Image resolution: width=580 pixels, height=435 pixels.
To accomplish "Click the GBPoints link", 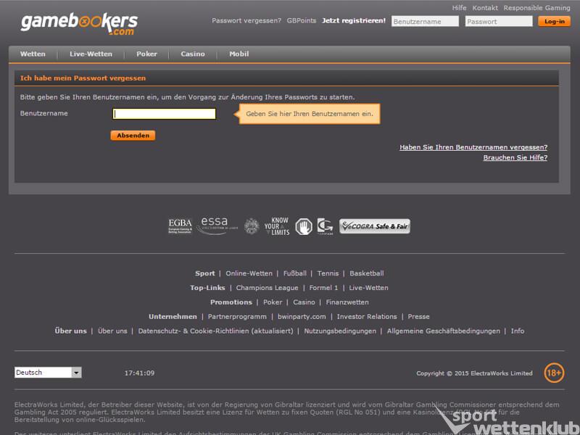I will pos(302,21).
